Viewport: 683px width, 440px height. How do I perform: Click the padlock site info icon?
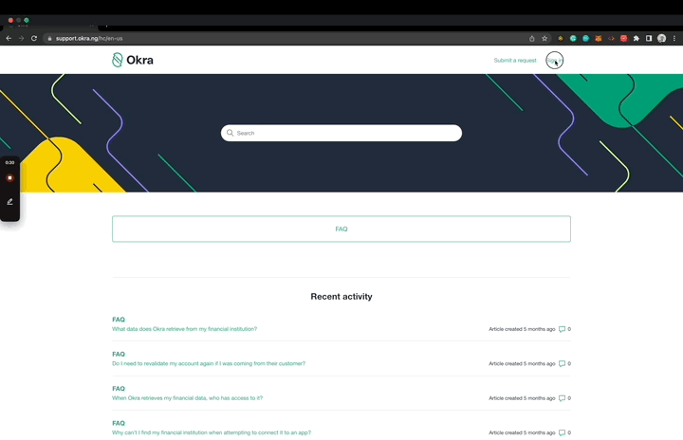coord(49,38)
